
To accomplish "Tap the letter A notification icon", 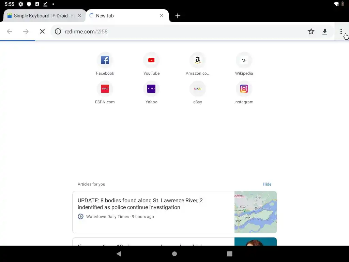I will [x=37, y=4].
